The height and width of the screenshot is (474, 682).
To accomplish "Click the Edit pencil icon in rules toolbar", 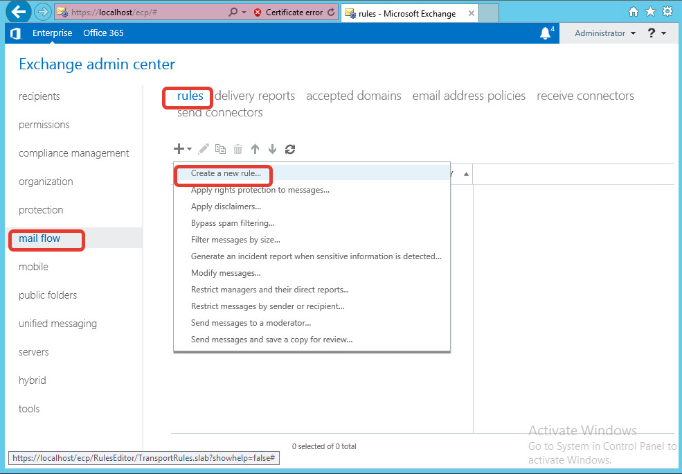I will (x=204, y=149).
